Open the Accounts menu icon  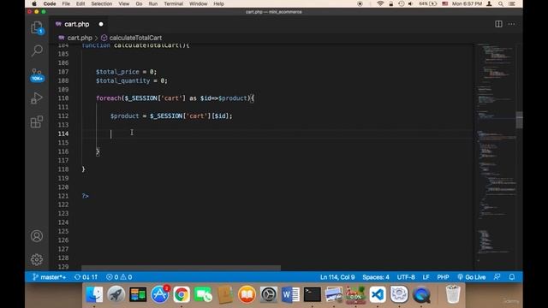(x=37, y=236)
